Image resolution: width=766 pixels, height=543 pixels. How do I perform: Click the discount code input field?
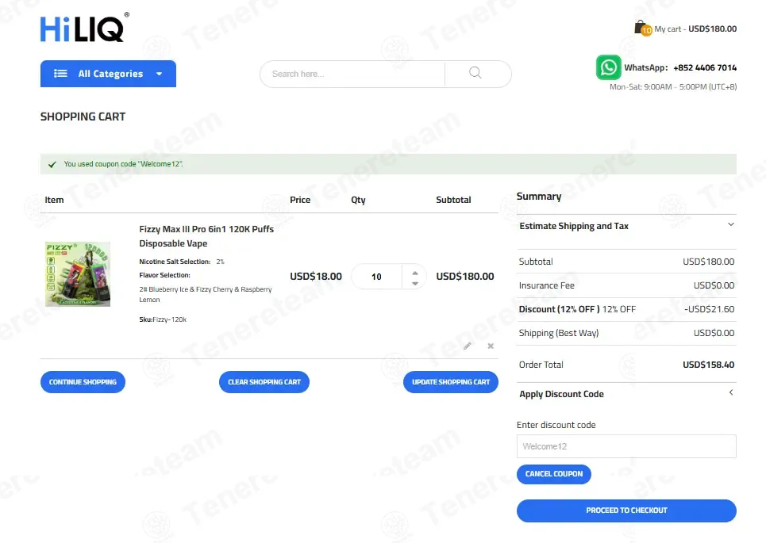pyautogui.click(x=626, y=446)
